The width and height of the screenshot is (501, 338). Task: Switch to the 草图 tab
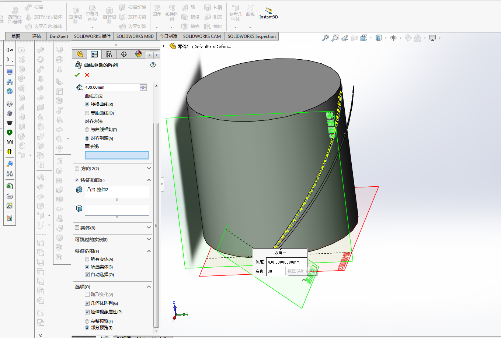(x=16, y=36)
